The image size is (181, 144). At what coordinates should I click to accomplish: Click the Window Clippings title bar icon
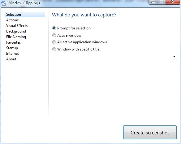pyautogui.click(x=3, y=3)
